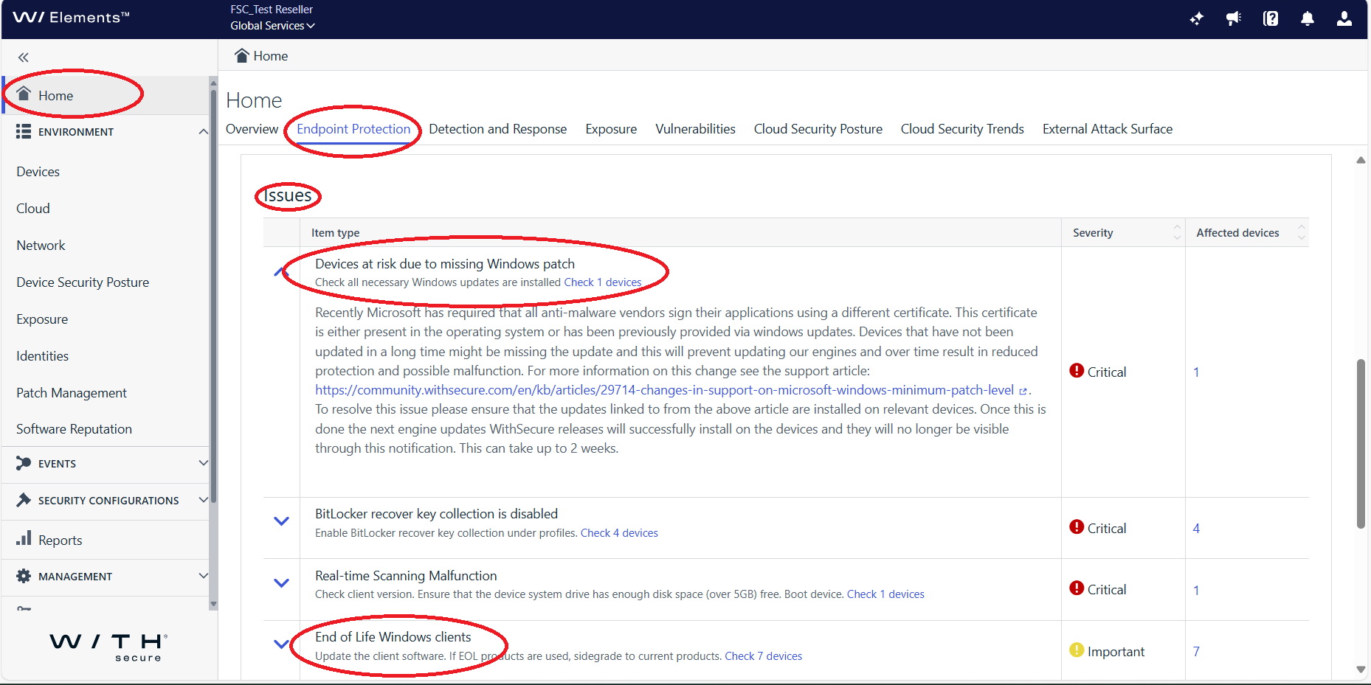This screenshot has height=685, width=1371.
Task: Click the Home breadcrumb house icon
Action: tap(241, 55)
